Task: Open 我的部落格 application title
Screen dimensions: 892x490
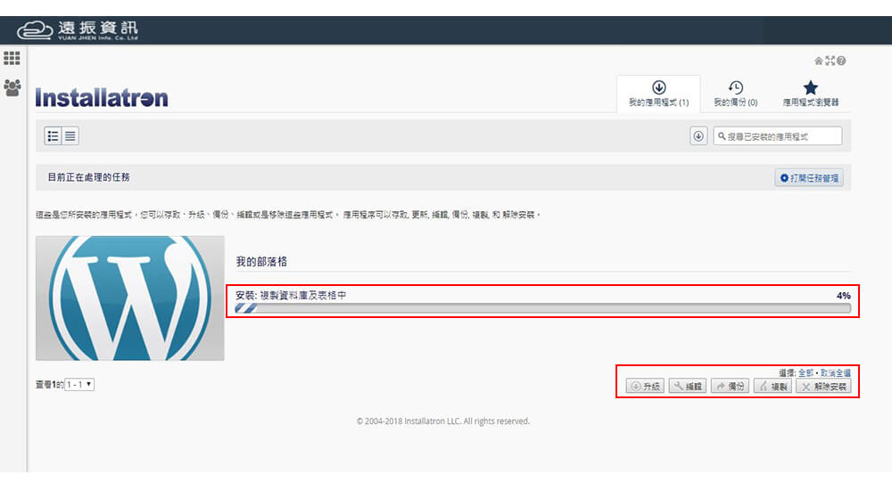Action: point(261,262)
